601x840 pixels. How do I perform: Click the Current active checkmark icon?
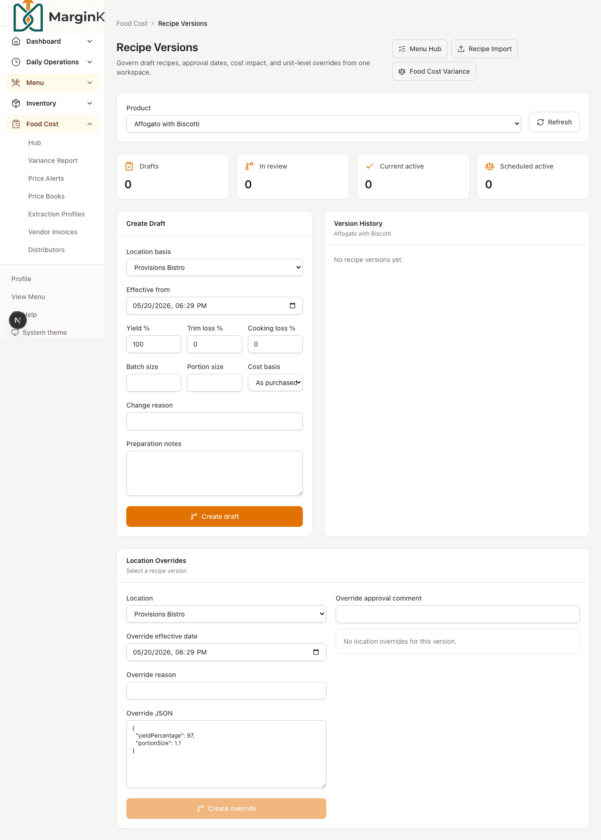[370, 166]
